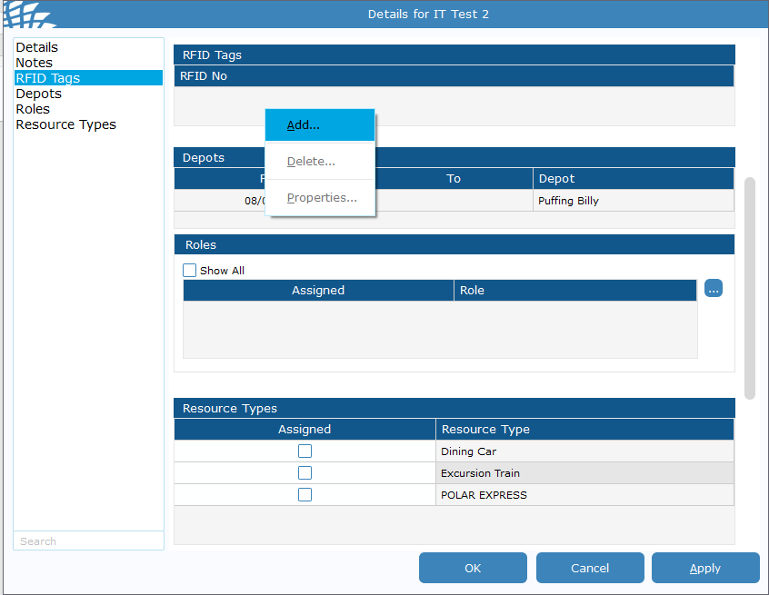Click the Role column header
769x595 pixels.
click(575, 290)
